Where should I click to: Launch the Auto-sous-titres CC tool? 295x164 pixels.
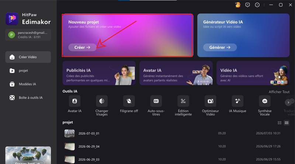click(156, 101)
